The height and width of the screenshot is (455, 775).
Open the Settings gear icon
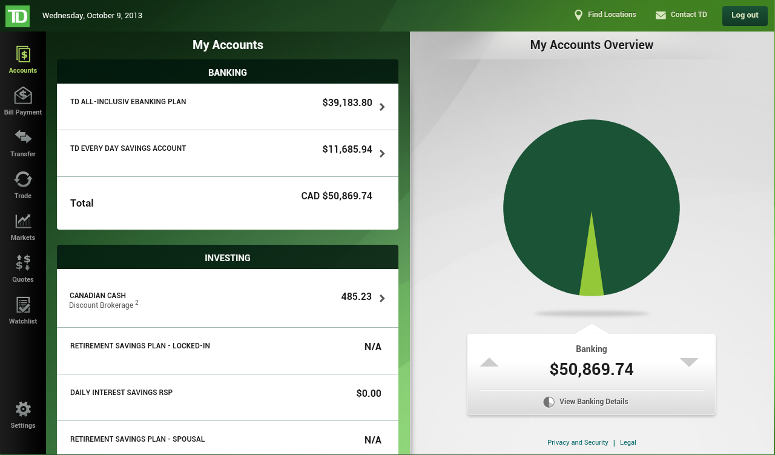pos(23,409)
